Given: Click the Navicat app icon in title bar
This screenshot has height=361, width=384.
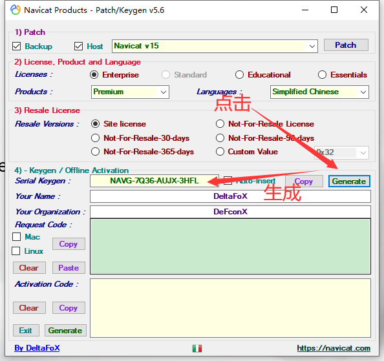Looking at the screenshot, I should [x=16, y=10].
